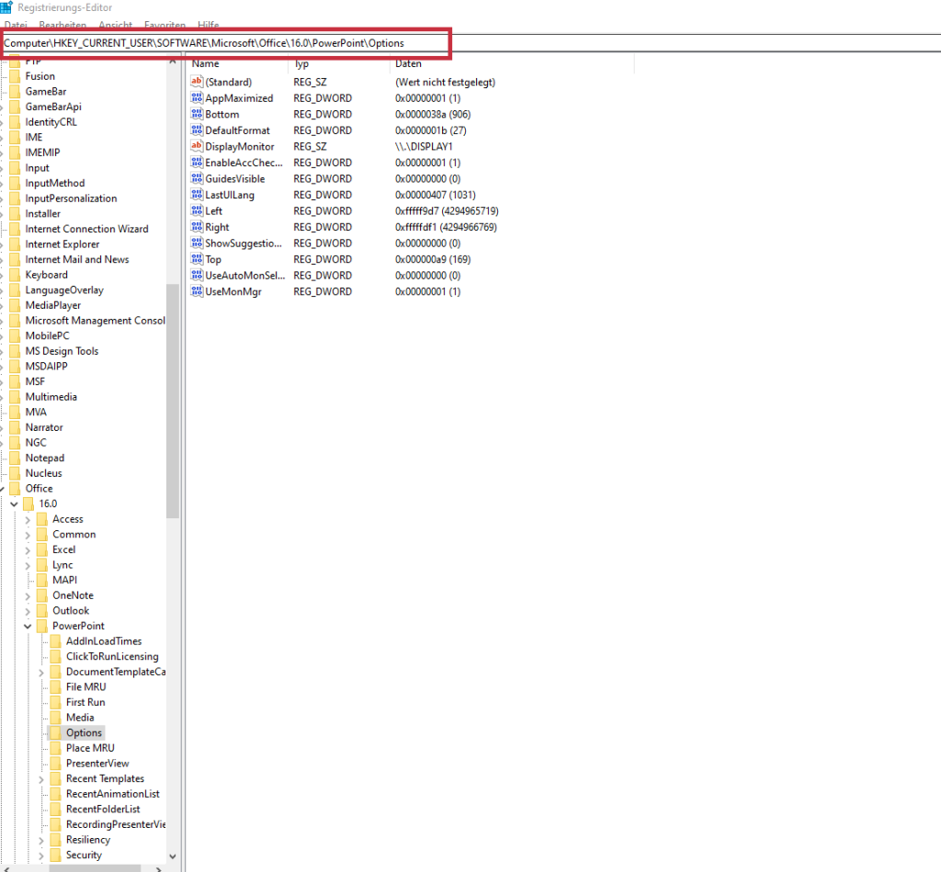941x872 pixels.
Task: Collapse the 16.0 key node
Action: point(14,504)
